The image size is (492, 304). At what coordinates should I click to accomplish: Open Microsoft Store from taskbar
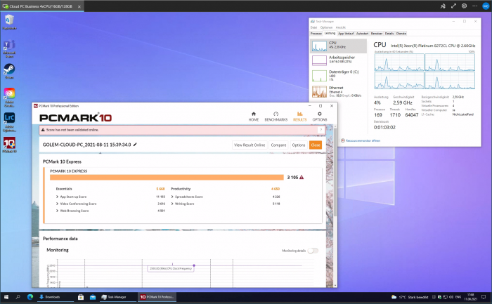tap(81, 297)
